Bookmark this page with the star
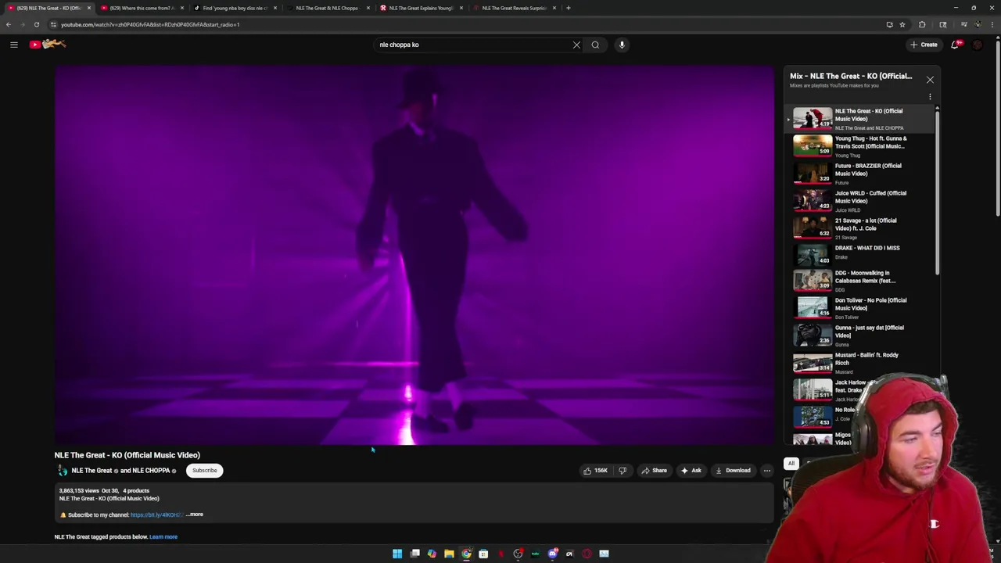Screen dimensions: 1001x563 coord(902,24)
